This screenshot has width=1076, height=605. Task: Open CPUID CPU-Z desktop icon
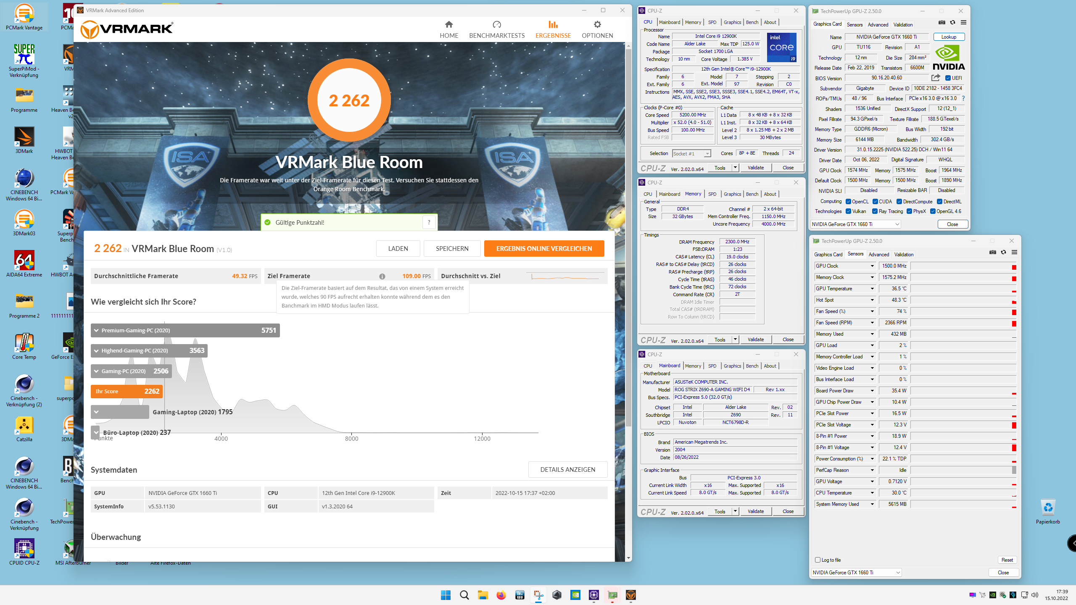pos(24,552)
